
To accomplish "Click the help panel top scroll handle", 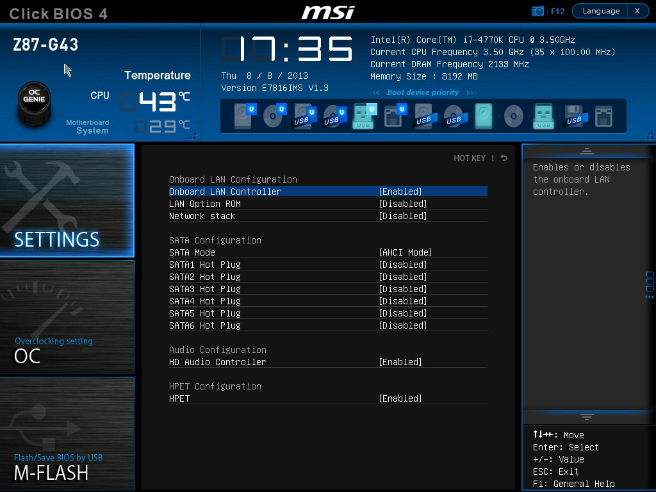I will click(x=587, y=151).
